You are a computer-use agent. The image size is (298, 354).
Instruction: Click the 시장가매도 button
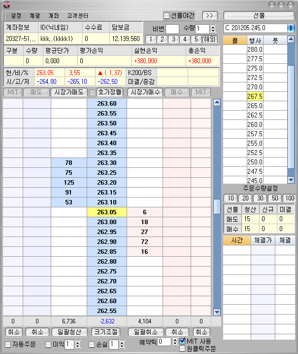pos(69,92)
